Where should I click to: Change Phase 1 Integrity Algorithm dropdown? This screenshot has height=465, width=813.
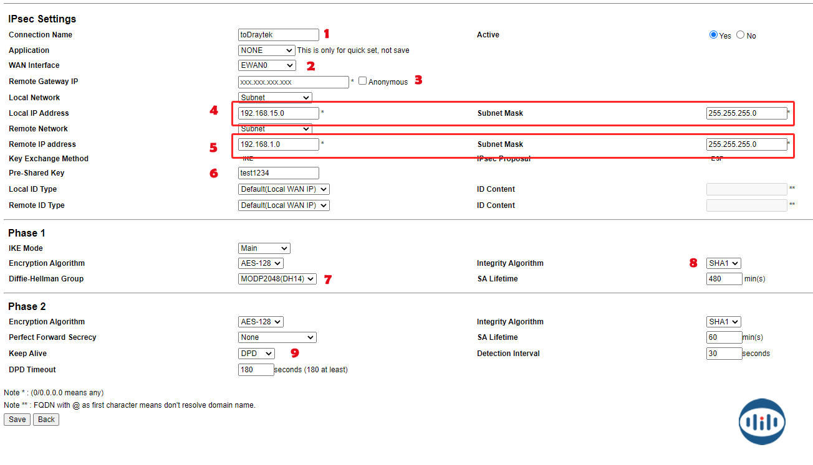coord(723,263)
